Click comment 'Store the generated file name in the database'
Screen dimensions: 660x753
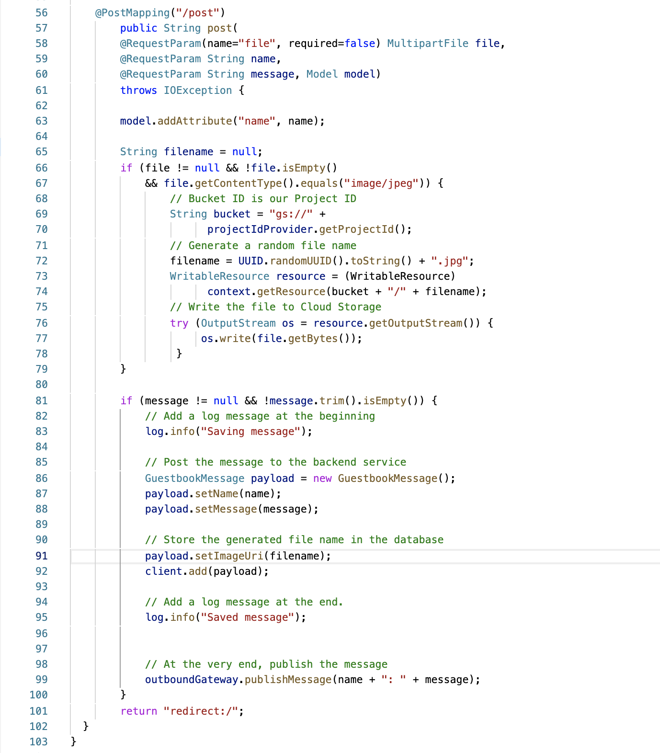294,539
